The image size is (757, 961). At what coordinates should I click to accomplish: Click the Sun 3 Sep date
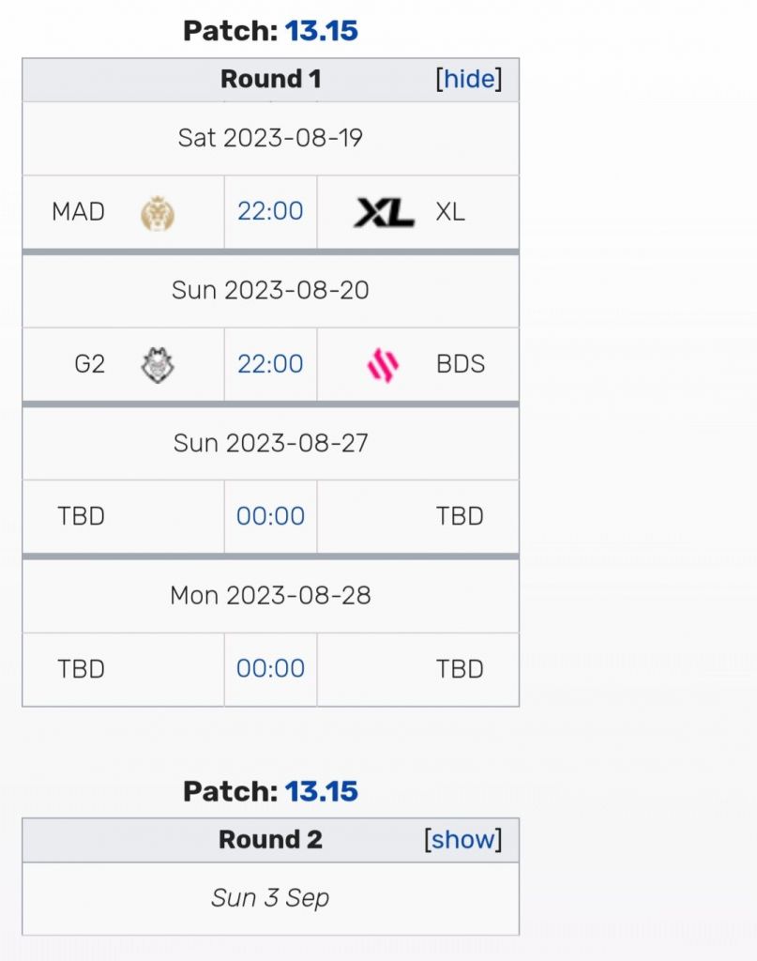pos(270,898)
